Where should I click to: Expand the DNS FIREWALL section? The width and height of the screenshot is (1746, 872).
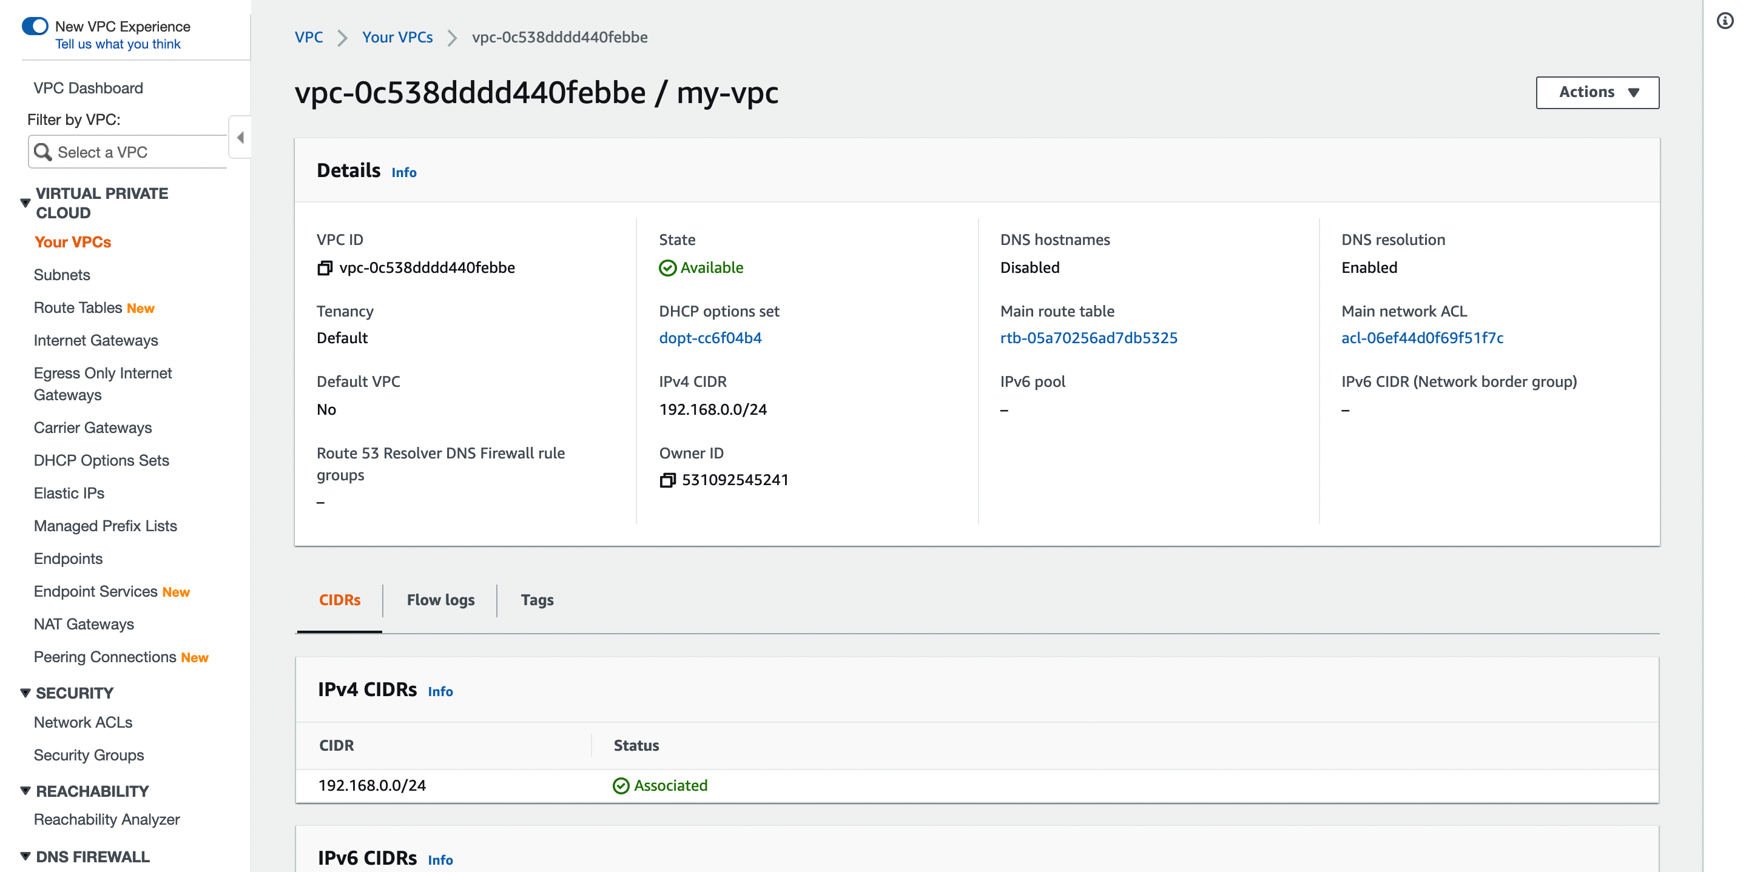[x=25, y=856]
